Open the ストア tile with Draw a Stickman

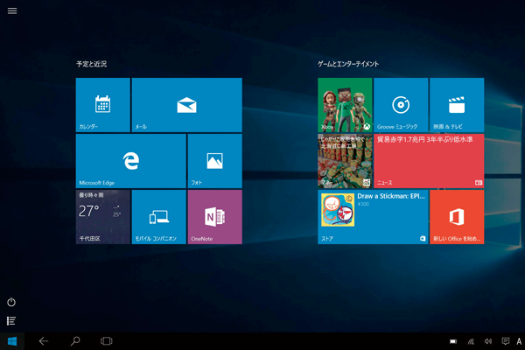click(x=373, y=217)
